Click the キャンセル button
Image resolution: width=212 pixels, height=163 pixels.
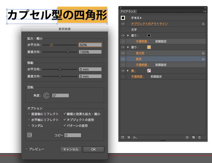[x=71, y=149]
